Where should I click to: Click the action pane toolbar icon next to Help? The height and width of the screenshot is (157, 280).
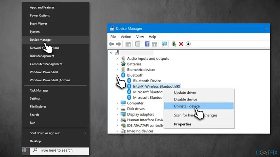coord(155,44)
